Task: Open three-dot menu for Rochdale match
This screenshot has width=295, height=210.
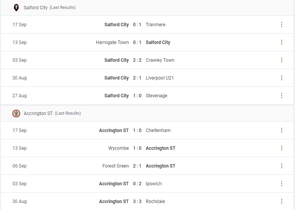Action: click(281, 202)
